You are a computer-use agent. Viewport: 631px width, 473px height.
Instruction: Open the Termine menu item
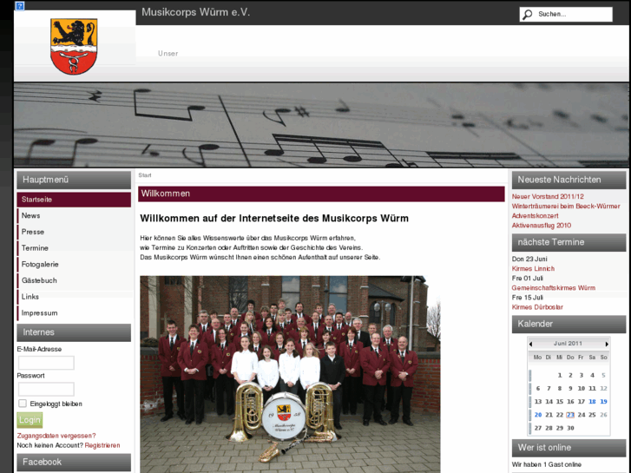coord(74,248)
